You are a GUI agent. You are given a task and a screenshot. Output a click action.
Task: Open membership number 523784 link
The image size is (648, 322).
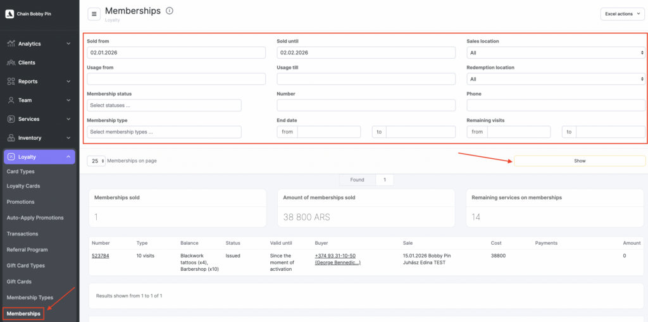[x=101, y=256]
